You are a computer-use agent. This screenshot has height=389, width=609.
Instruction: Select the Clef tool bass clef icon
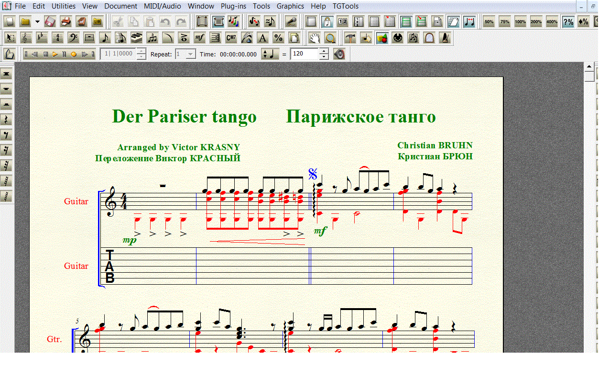74,38
